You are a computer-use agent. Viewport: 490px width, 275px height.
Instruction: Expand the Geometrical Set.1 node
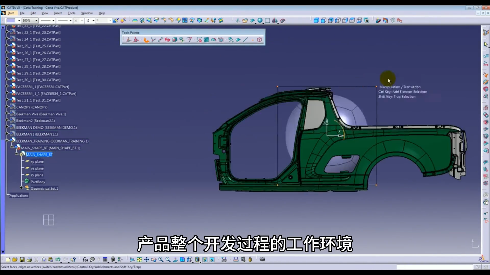click(x=21, y=188)
